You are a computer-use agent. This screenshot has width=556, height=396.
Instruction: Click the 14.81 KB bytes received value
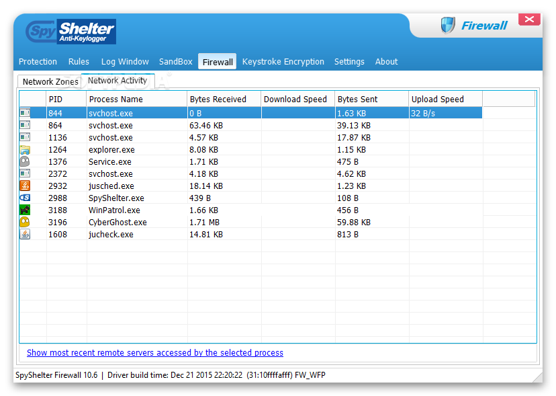pos(206,234)
